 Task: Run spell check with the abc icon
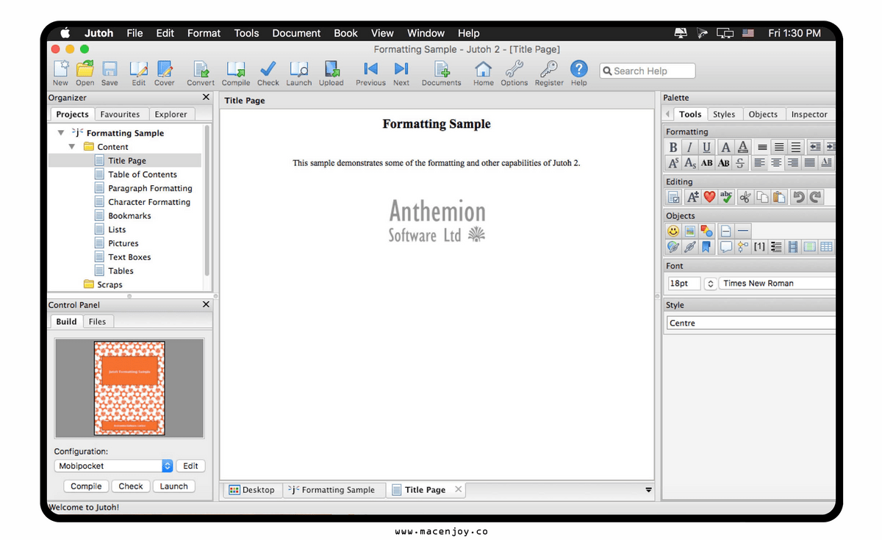[x=726, y=197]
